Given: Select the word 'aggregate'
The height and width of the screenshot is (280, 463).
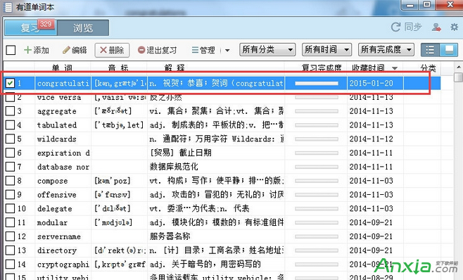Looking at the screenshot, I should click(x=57, y=111).
